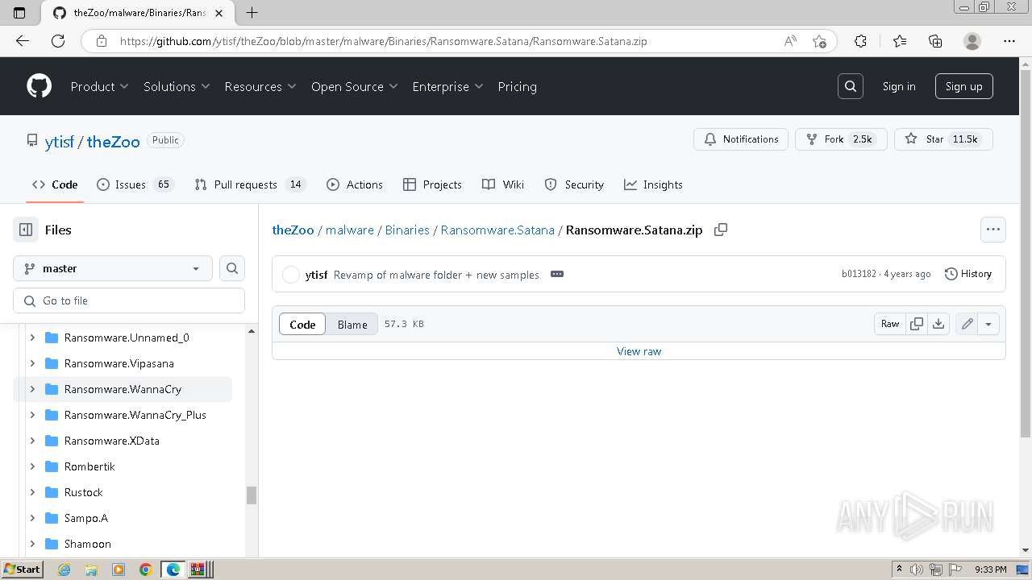Fork the repository
Viewport: 1032px width, 580px height.
(x=841, y=139)
